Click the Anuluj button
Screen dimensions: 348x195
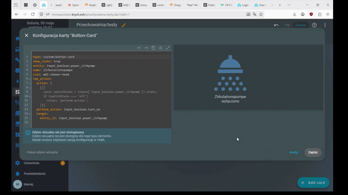click(x=293, y=153)
